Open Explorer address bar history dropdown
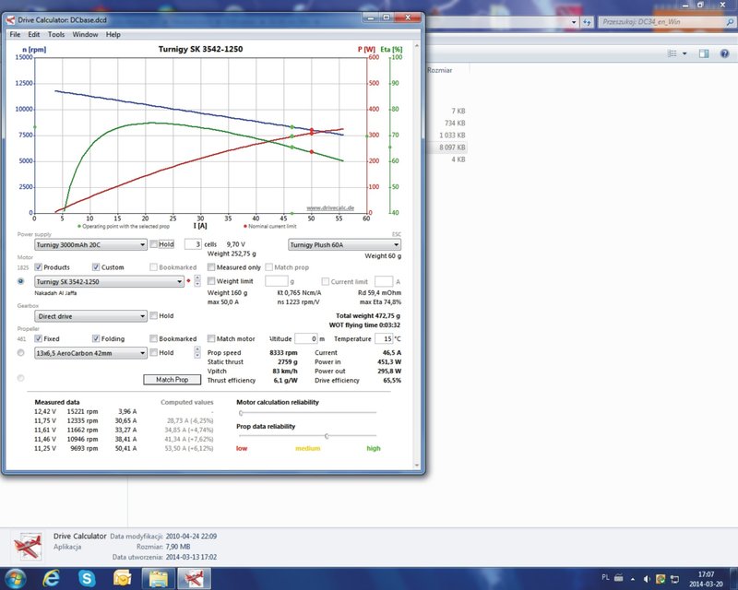Viewport: 738px width, 590px height. (x=574, y=21)
